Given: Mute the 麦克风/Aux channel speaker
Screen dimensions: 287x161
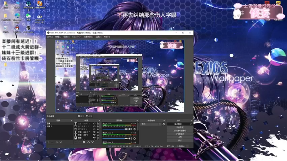Looking at the screenshot, I should pyautogui.click(x=130, y=129).
